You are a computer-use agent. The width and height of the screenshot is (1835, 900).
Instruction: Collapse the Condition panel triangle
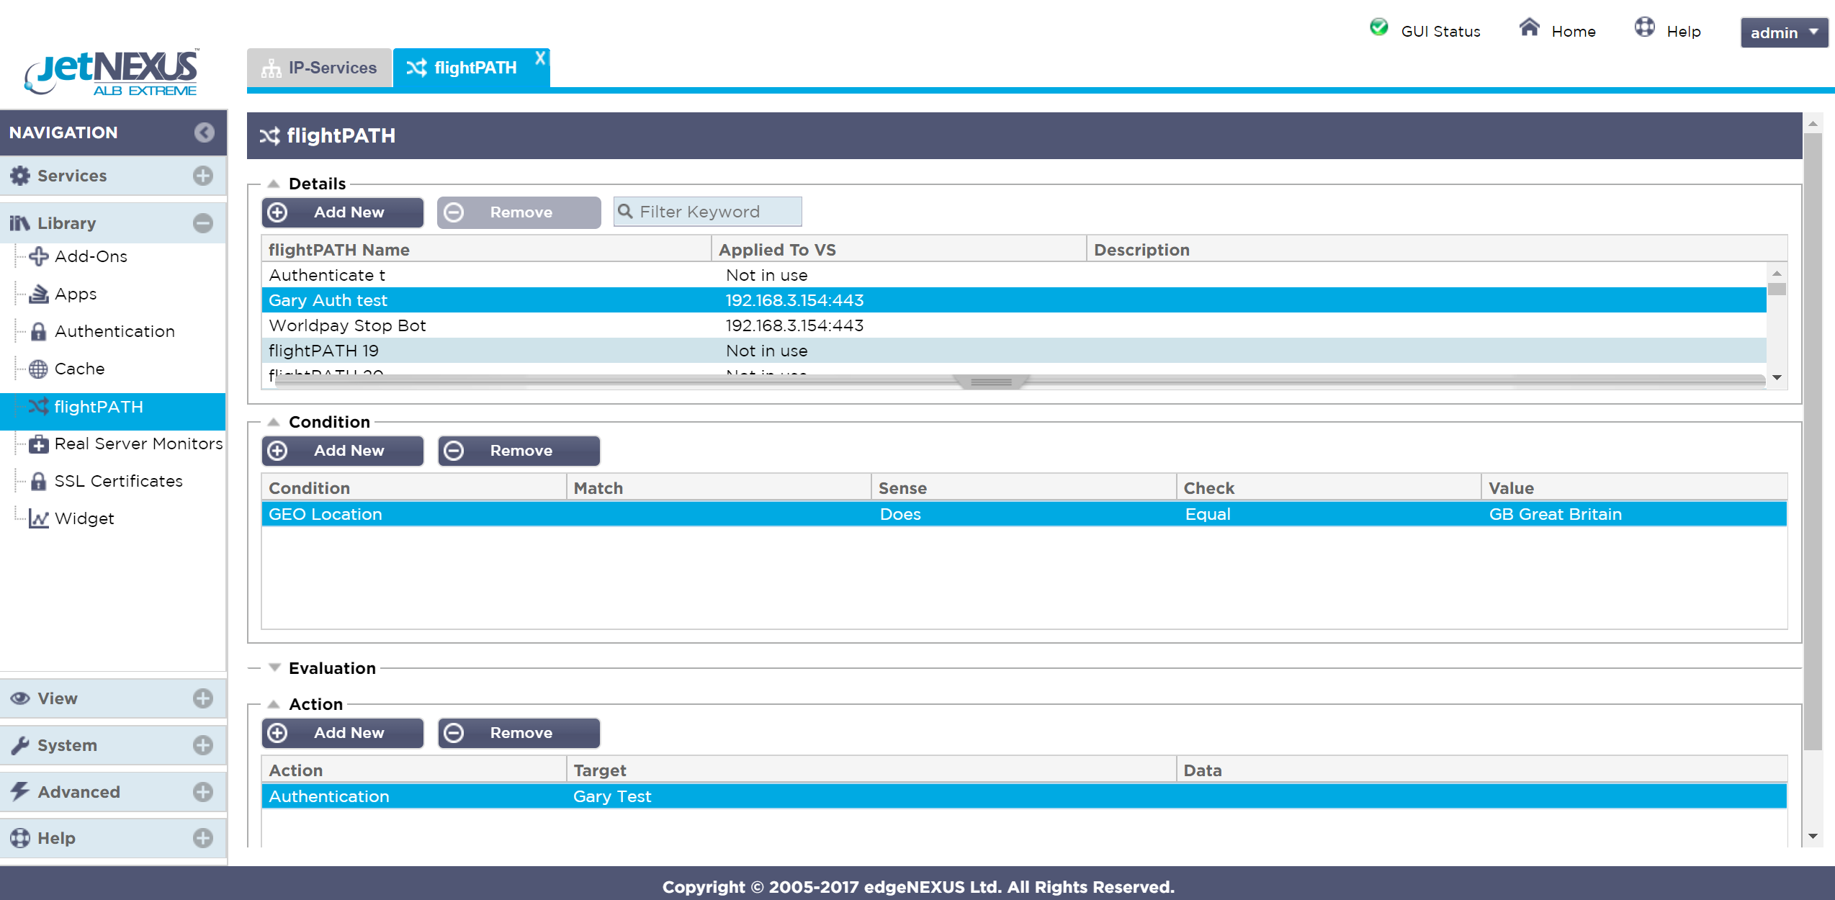click(274, 422)
